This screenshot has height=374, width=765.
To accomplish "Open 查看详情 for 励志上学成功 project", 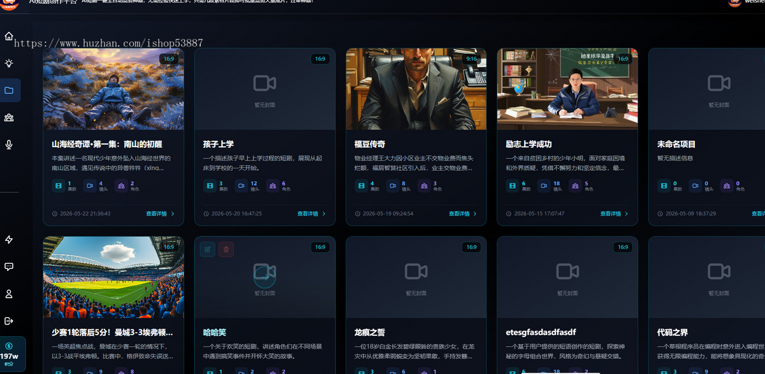I will point(615,214).
